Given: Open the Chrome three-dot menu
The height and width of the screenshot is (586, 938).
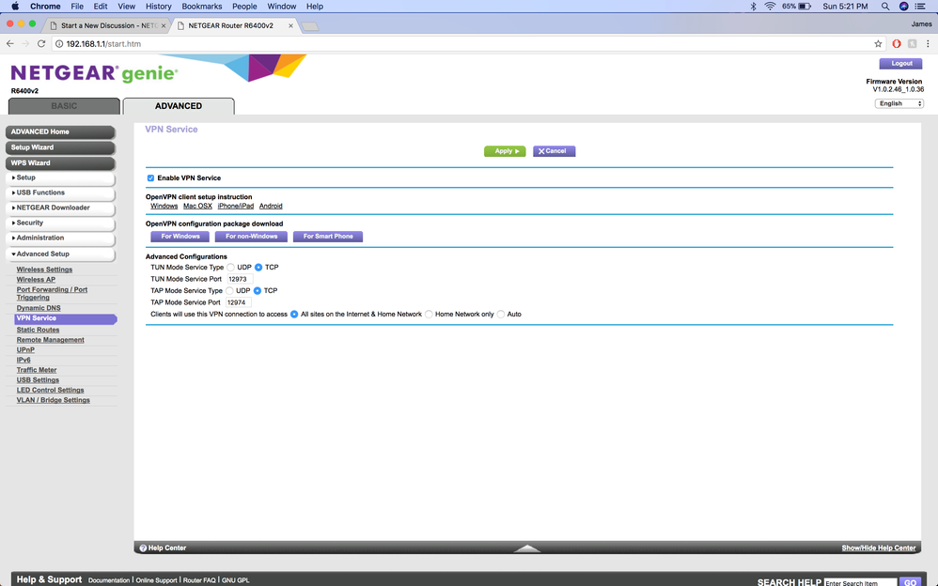Looking at the screenshot, I should click(928, 43).
